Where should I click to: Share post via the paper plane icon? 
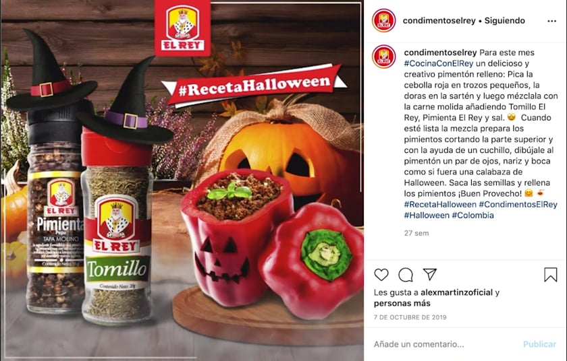pyautogui.click(x=429, y=274)
